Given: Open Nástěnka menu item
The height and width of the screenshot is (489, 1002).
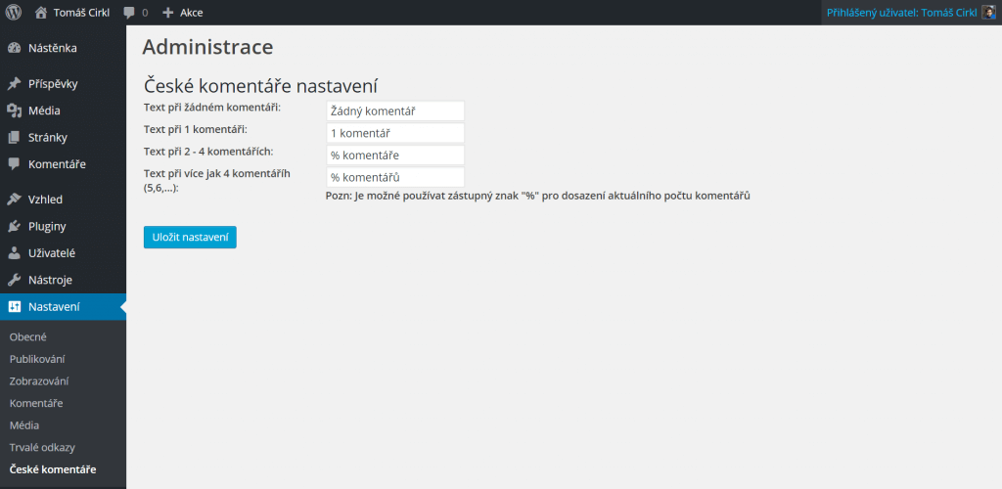Looking at the screenshot, I should 63,48.
